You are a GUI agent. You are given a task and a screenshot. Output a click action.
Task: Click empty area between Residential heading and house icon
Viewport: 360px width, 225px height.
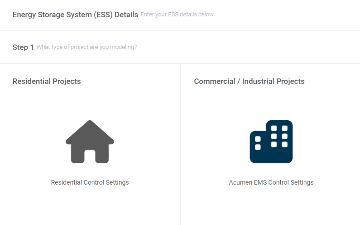(x=90, y=103)
